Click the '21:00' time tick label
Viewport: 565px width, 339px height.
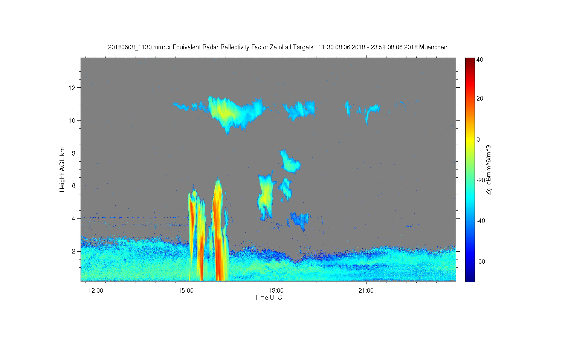pos(366,290)
